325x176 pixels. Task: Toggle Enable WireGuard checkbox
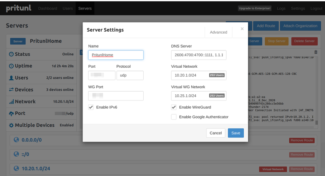(x=174, y=107)
